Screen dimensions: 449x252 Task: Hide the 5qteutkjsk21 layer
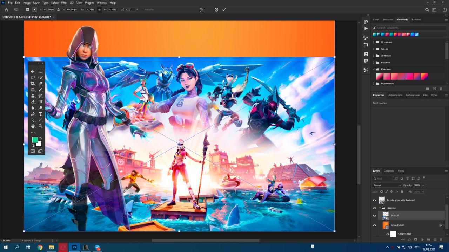click(x=374, y=225)
